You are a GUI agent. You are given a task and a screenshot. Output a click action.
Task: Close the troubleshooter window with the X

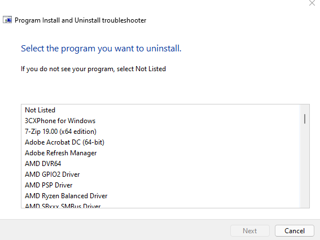point(312,3)
